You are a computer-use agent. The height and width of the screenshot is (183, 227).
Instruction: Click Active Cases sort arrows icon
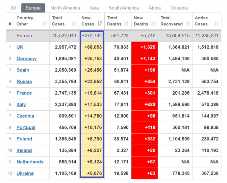point(216,24)
